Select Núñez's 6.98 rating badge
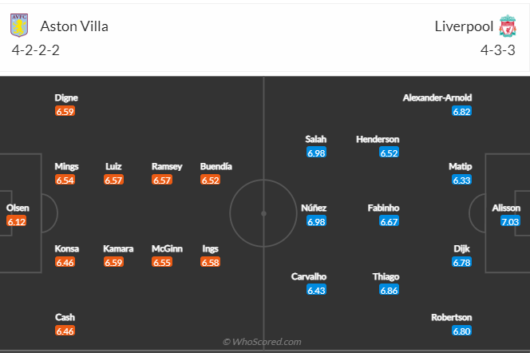The height and width of the screenshot is (353, 530). coord(316,221)
